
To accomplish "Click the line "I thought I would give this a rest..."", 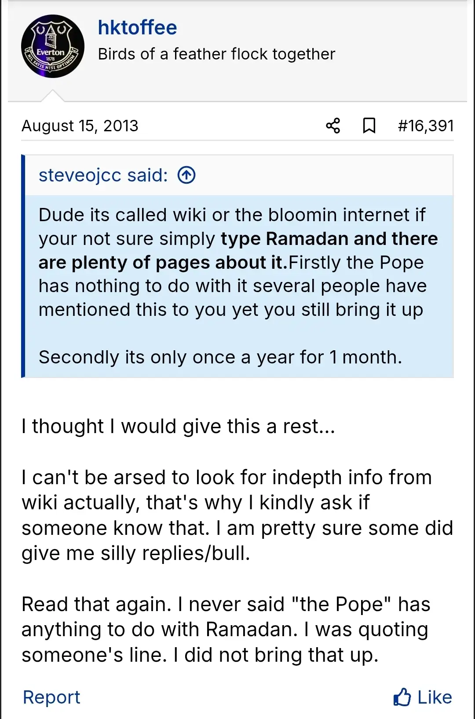I will 178,426.
